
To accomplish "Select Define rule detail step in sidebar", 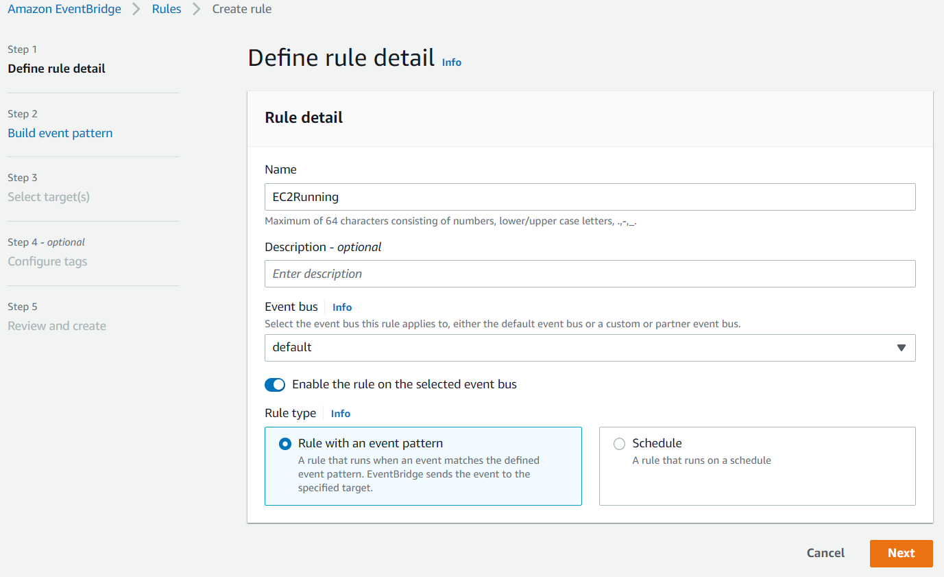I will click(x=57, y=69).
